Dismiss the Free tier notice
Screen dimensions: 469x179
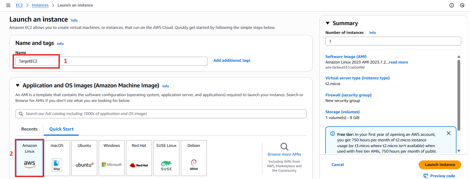(449, 133)
